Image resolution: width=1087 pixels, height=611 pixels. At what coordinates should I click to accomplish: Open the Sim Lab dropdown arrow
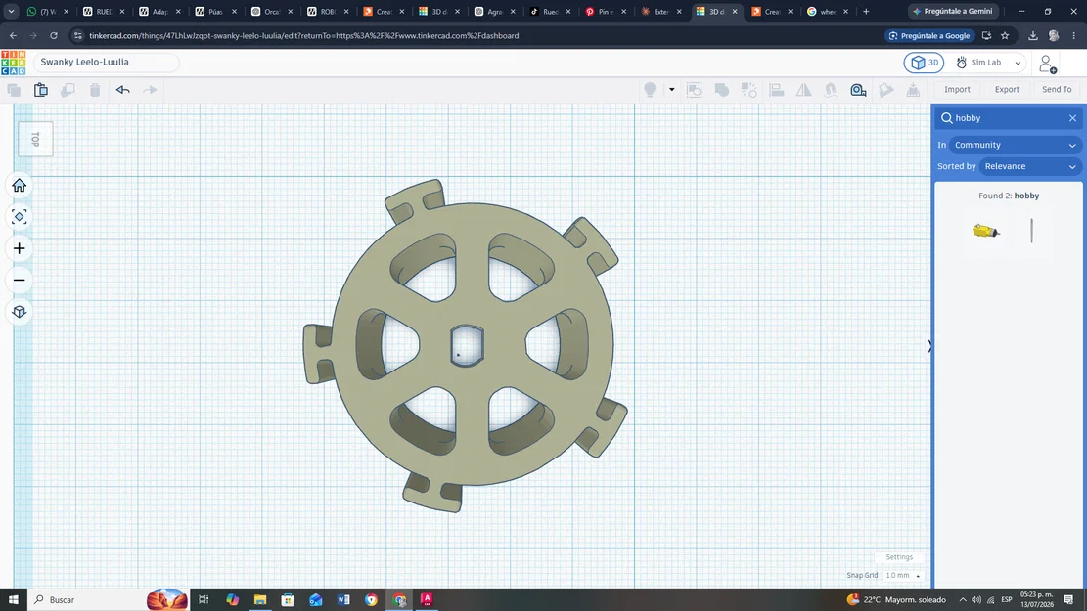(1018, 63)
